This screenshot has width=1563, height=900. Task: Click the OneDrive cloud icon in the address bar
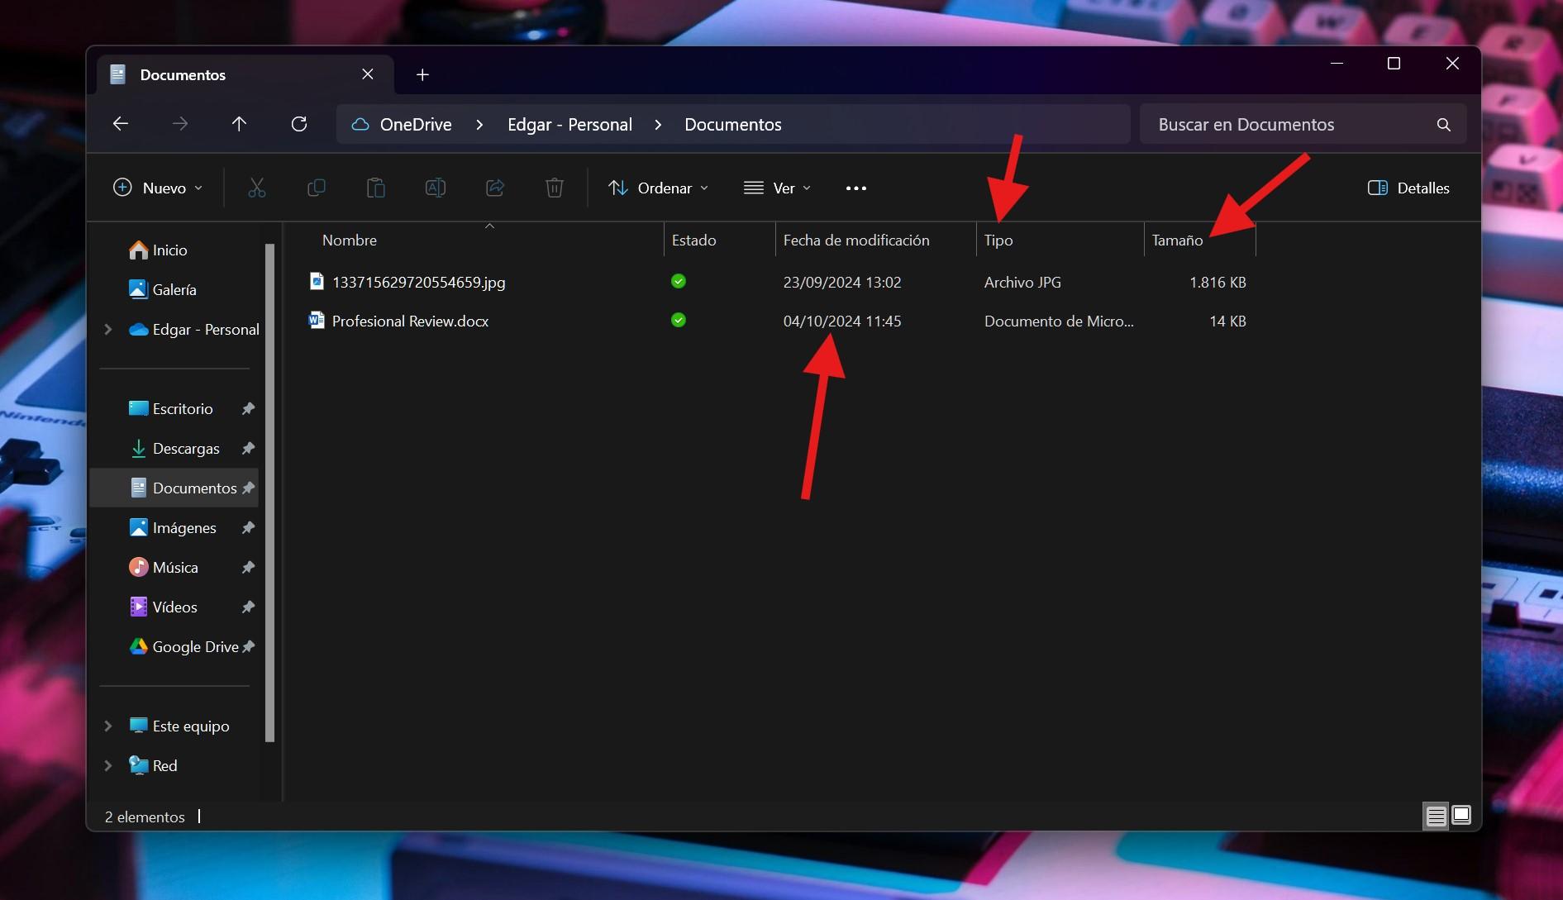(360, 124)
